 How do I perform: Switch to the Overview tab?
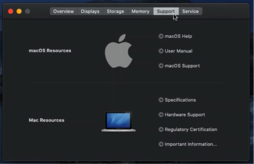click(x=63, y=11)
